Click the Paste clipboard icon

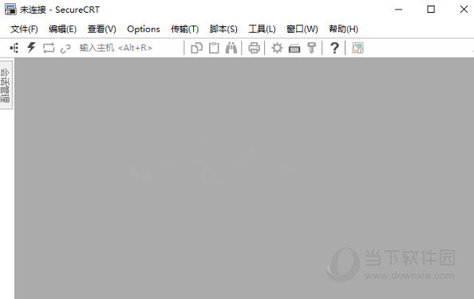click(214, 48)
